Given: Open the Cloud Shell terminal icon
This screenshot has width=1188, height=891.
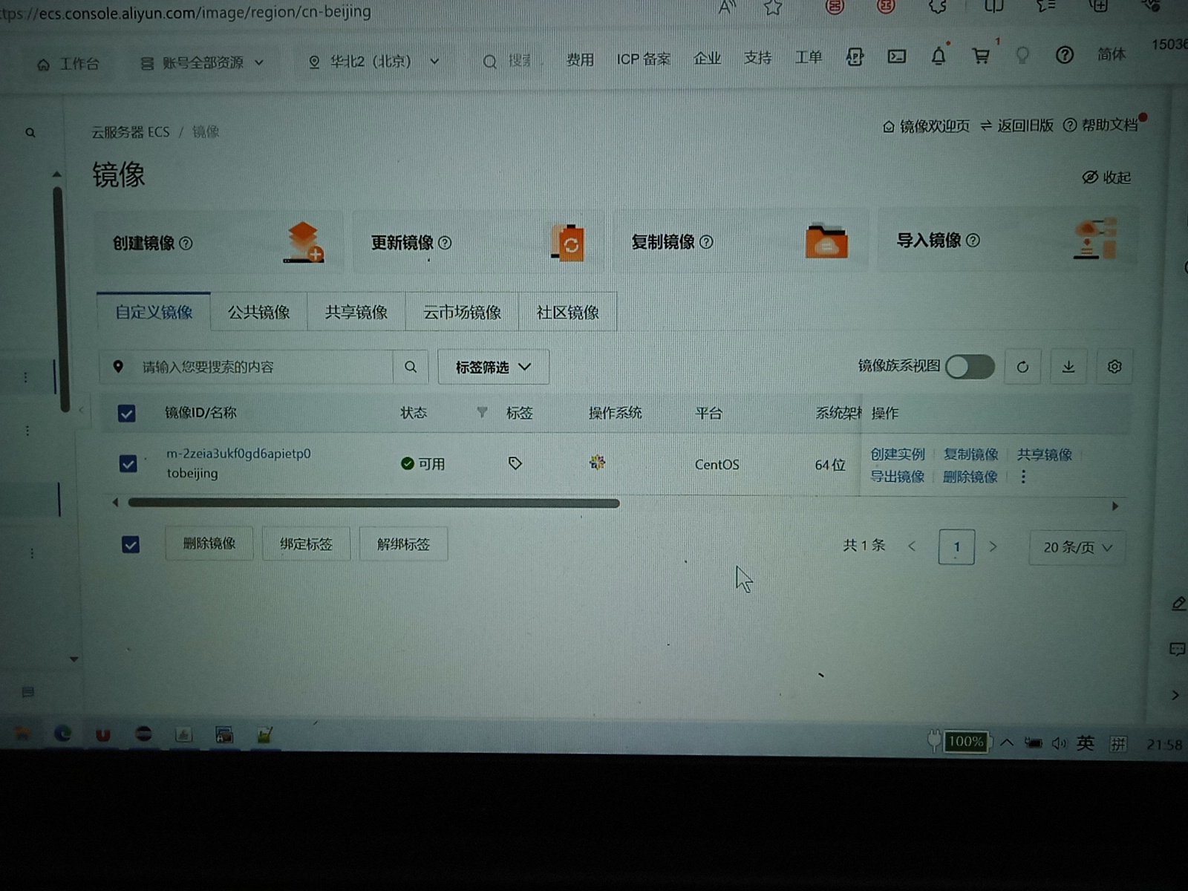Looking at the screenshot, I should (x=896, y=56).
